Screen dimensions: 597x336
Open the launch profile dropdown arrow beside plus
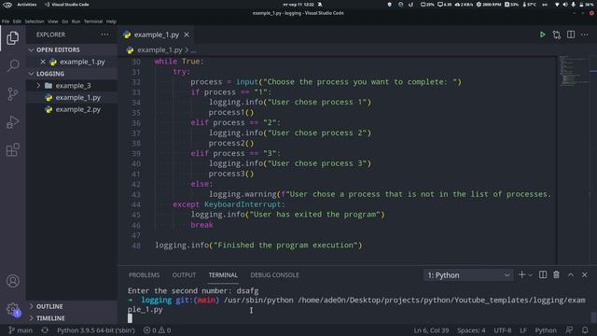click(531, 275)
